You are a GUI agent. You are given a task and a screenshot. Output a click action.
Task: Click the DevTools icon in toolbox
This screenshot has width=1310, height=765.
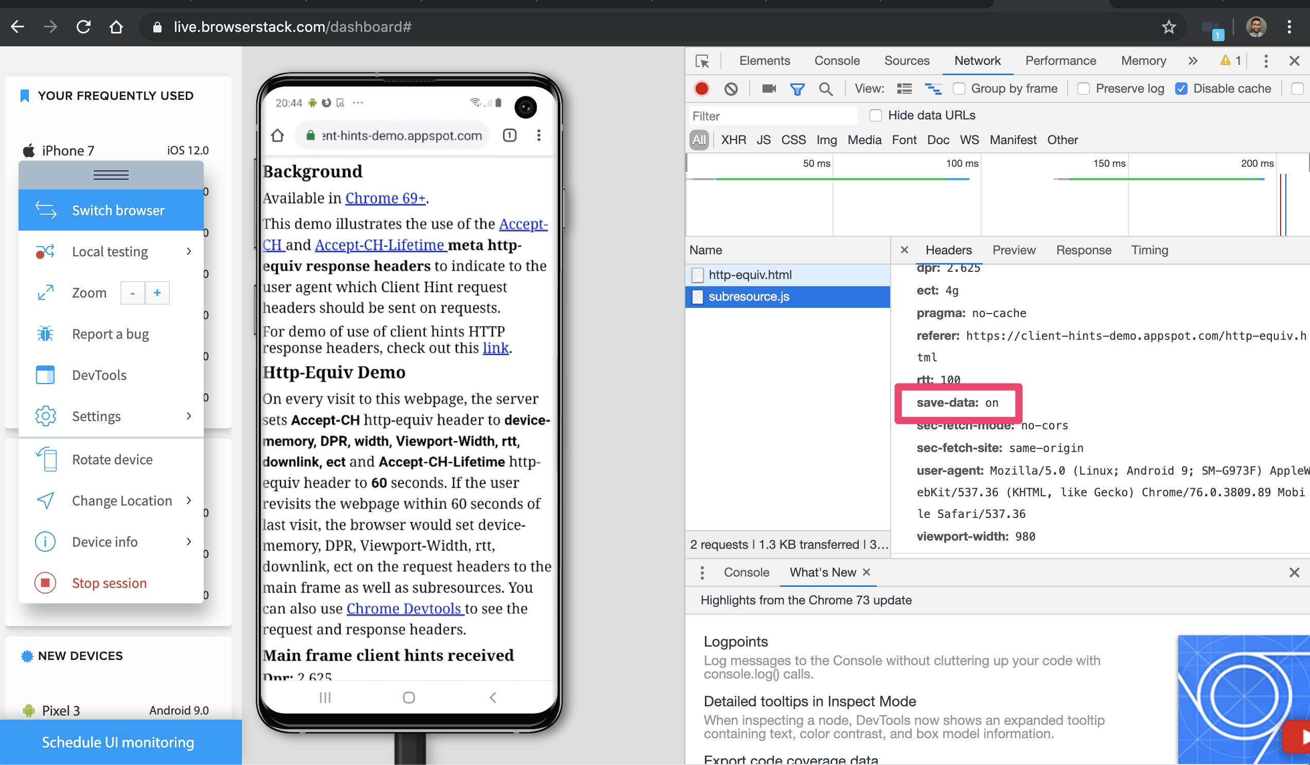(45, 375)
